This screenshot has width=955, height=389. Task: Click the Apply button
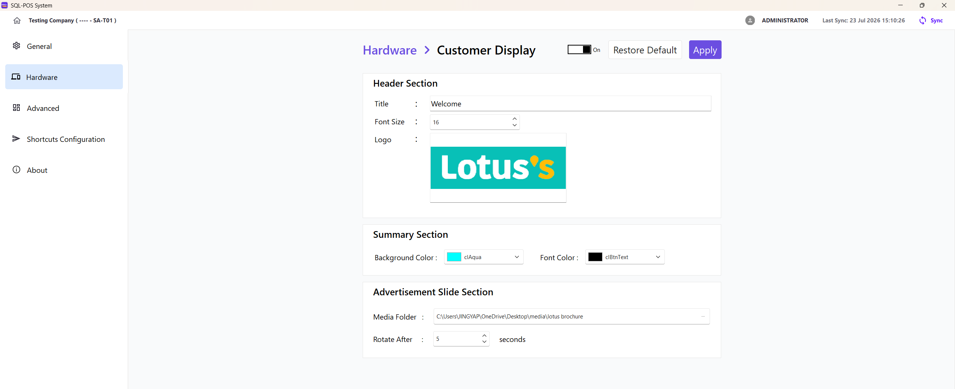click(705, 50)
